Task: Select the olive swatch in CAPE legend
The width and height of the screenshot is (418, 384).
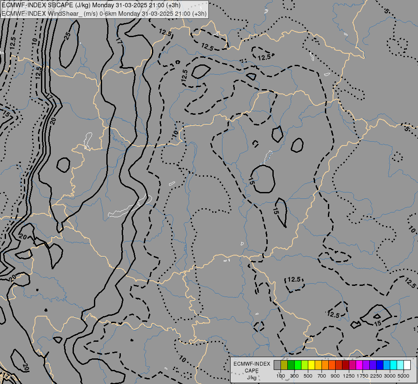Action: [x=284, y=365]
